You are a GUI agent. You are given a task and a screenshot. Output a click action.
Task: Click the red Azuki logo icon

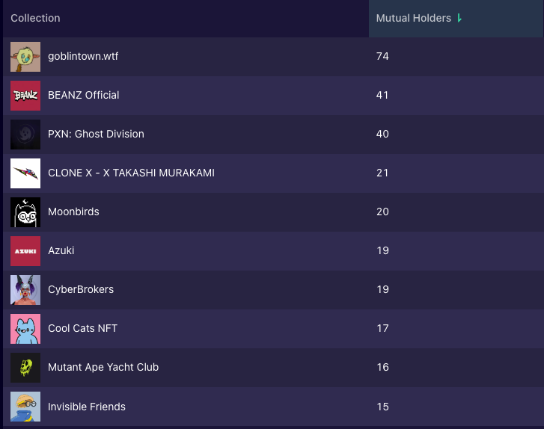25,251
